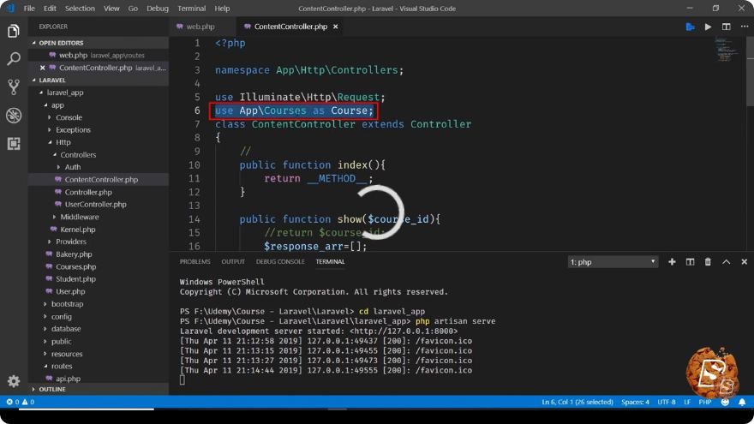Kill terminal with the trash icon
This screenshot has width=754, height=424.
[708, 261]
